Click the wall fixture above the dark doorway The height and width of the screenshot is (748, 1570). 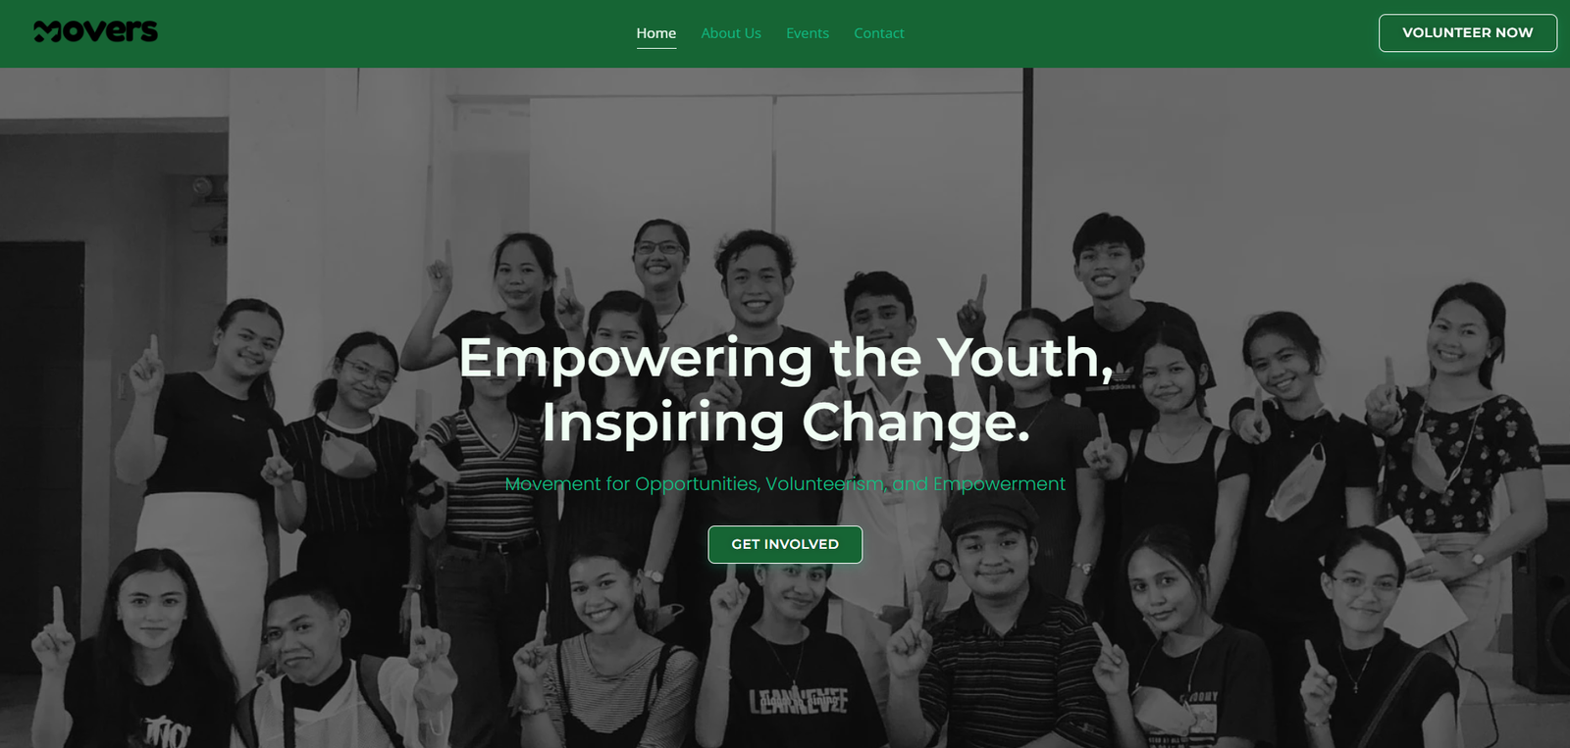tap(208, 211)
